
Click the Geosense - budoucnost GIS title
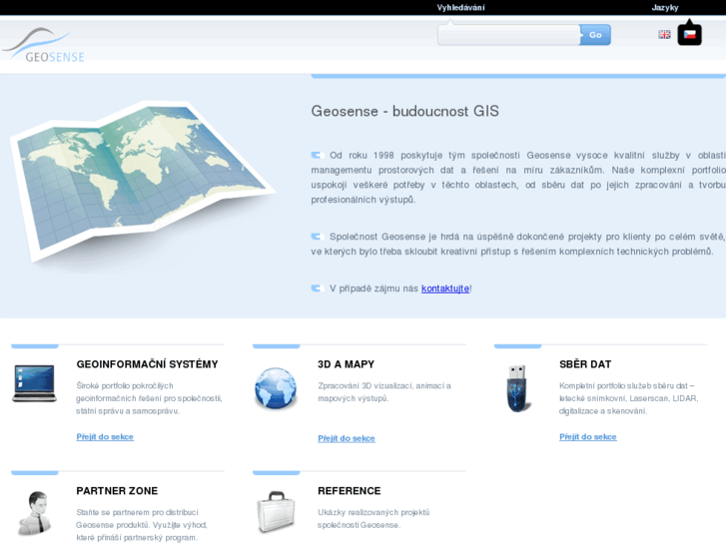tap(405, 111)
